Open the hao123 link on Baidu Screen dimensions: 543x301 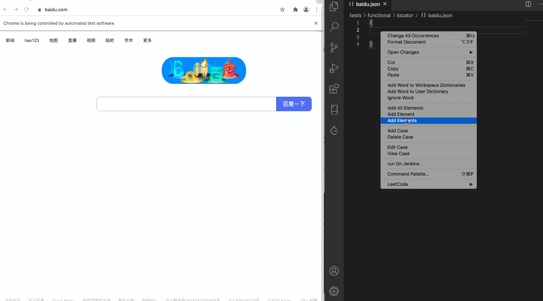point(32,40)
